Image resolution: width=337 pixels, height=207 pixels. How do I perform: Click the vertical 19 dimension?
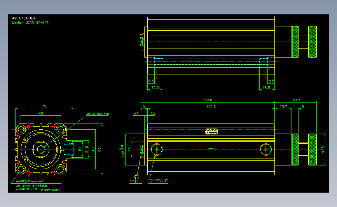[80, 149]
